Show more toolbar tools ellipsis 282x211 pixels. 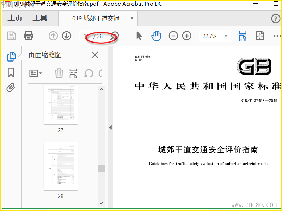coord(277,36)
